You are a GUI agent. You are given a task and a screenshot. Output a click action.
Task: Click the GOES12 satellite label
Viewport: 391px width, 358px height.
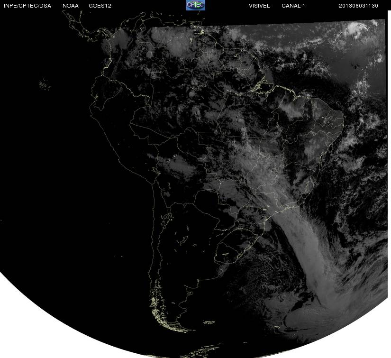100,6
